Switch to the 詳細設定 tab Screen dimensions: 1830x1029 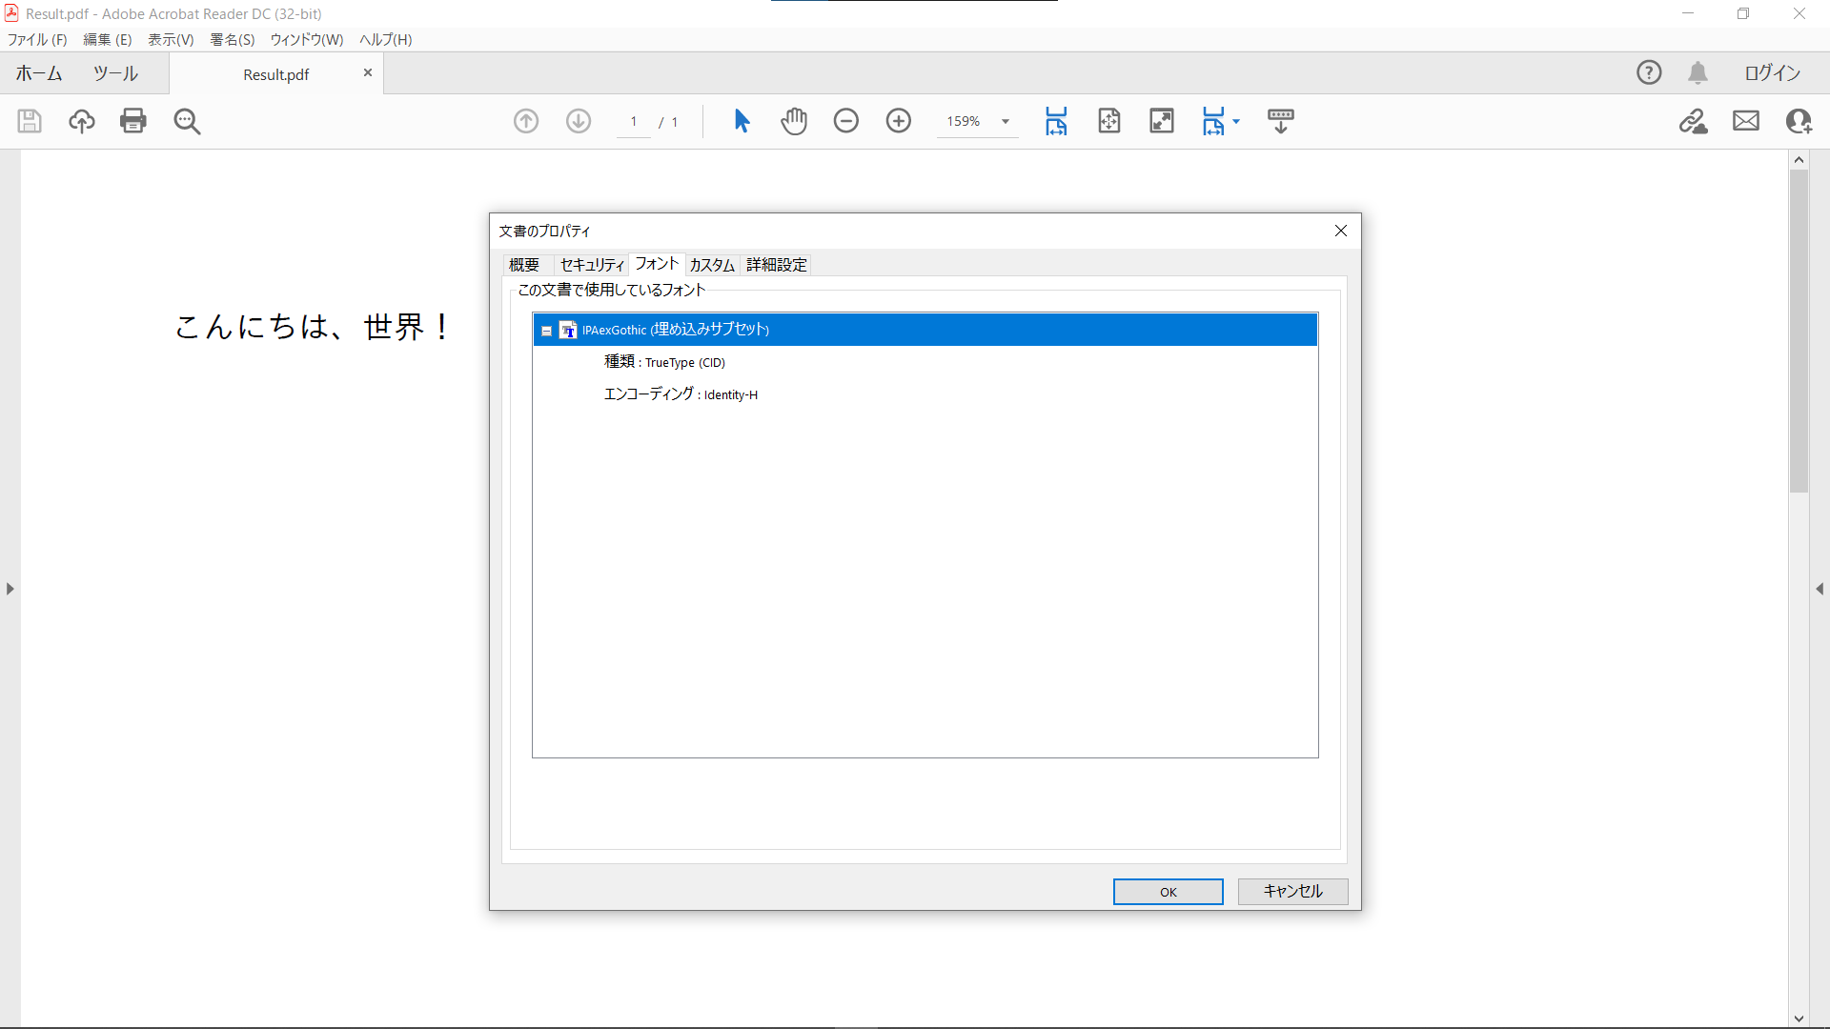777,265
